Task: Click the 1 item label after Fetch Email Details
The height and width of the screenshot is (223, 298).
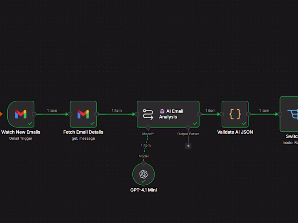Action: click(x=117, y=110)
